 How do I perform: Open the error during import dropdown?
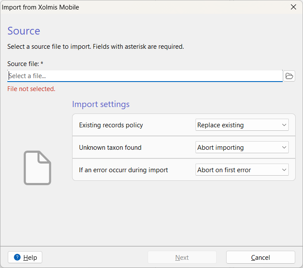(x=242, y=170)
